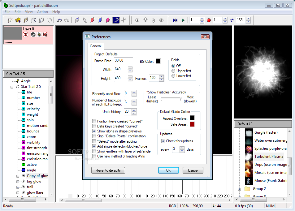Expand the Group 2 folder

pos(239,189)
